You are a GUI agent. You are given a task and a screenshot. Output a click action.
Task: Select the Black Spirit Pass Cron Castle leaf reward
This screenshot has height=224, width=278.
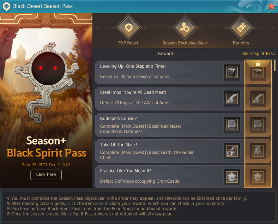click(258, 177)
